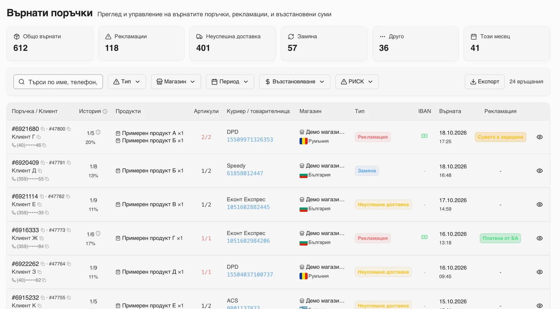Copy order number #6920409

click(x=43, y=163)
